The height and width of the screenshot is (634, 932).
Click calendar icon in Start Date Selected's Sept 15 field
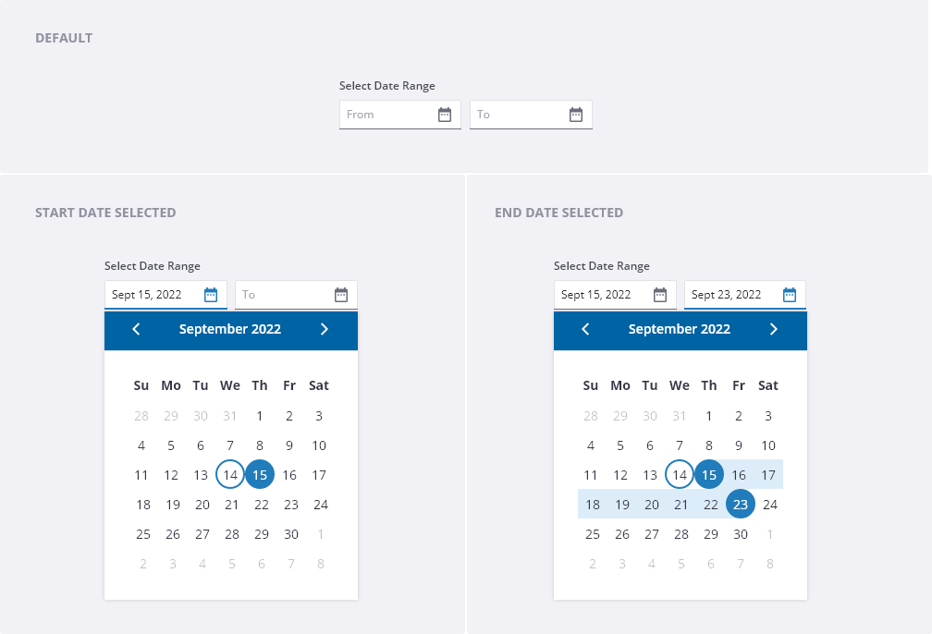click(x=211, y=295)
